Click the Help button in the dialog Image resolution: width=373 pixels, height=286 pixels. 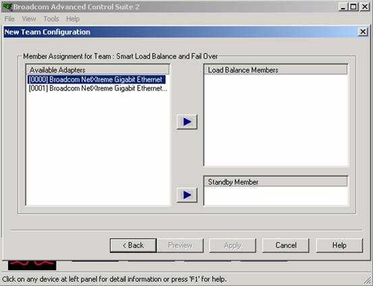click(x=339, y=246)
